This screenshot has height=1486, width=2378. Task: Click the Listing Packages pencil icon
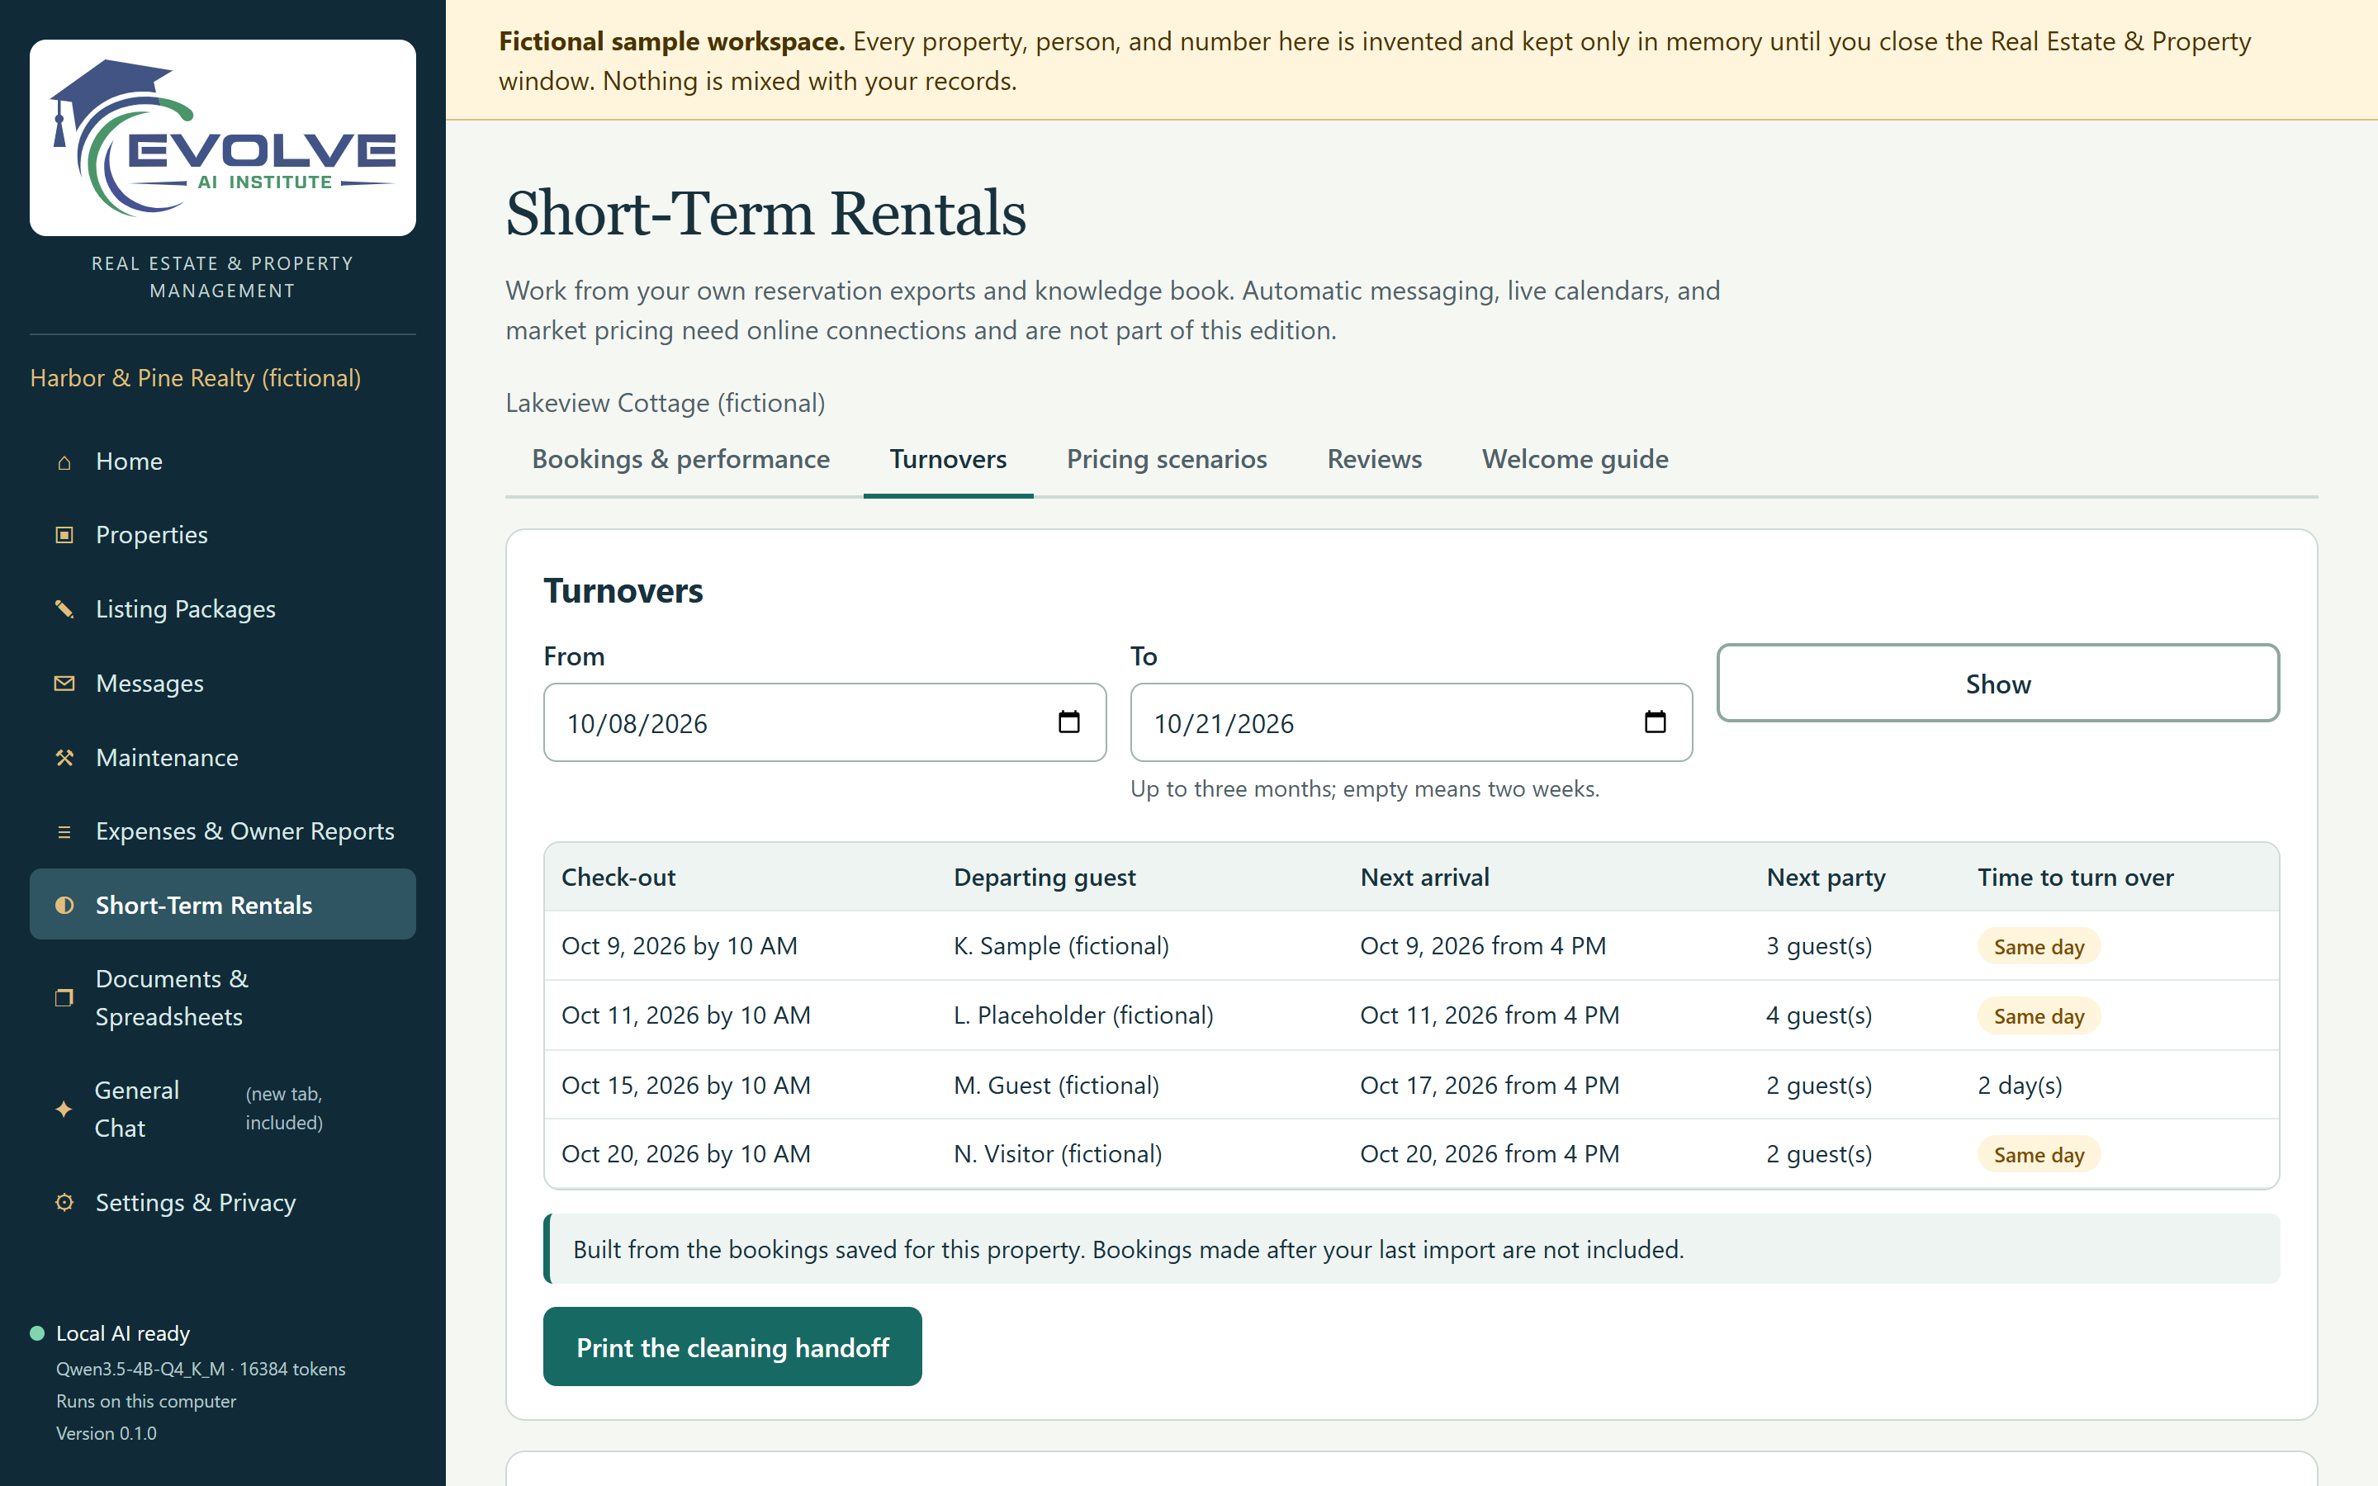tap(64, 609)
